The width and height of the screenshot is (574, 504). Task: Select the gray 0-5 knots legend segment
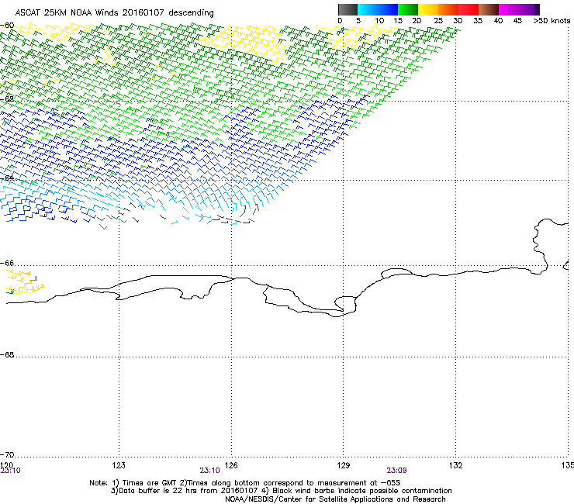tap(348, 9)
